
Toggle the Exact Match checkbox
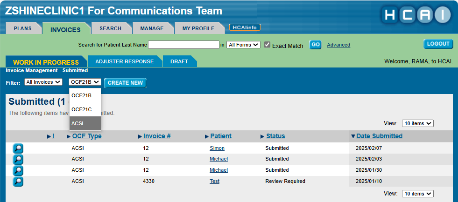[x=267, y=45]
